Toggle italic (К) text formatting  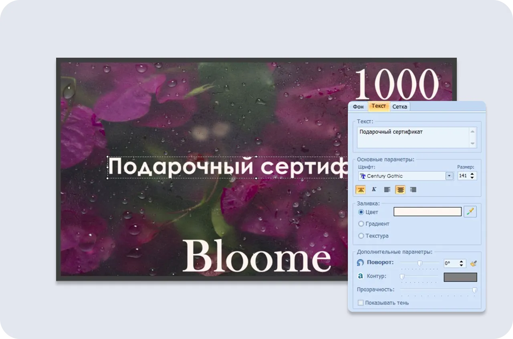tap(374, 190)
